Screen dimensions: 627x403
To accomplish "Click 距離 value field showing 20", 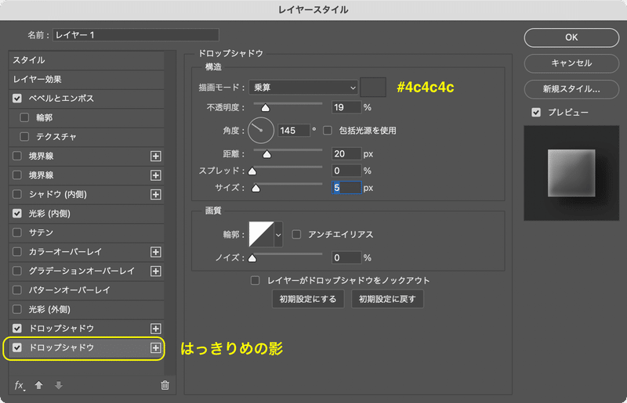I will click(346, 154).
